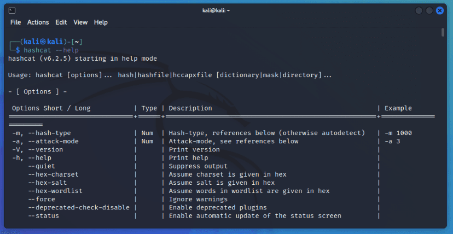This screenshot has width=453, height=234.
Task: Click the '-a, --attack-mode' option
Action: (x=45, y=142)
